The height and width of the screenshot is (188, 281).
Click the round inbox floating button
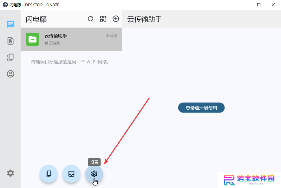point(71,174)
